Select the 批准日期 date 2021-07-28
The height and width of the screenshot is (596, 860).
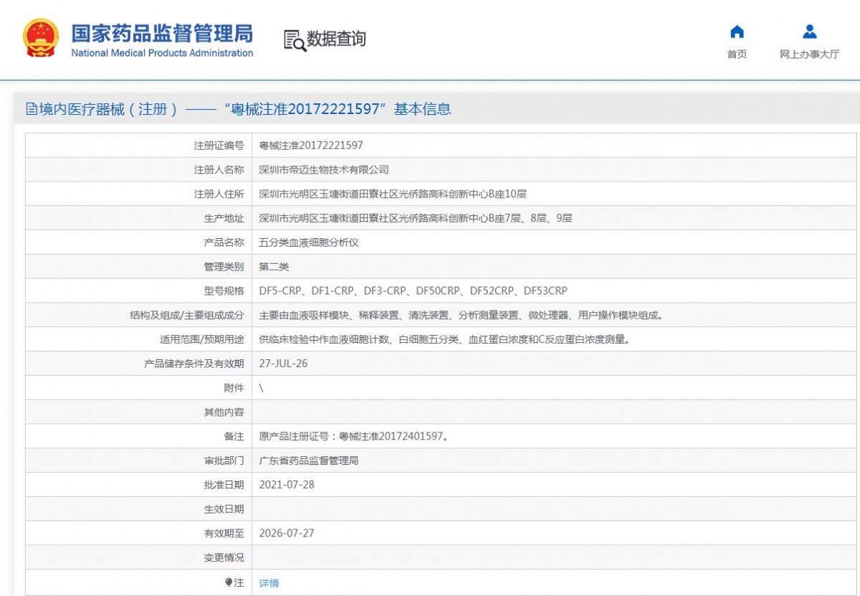coord(287,485)
